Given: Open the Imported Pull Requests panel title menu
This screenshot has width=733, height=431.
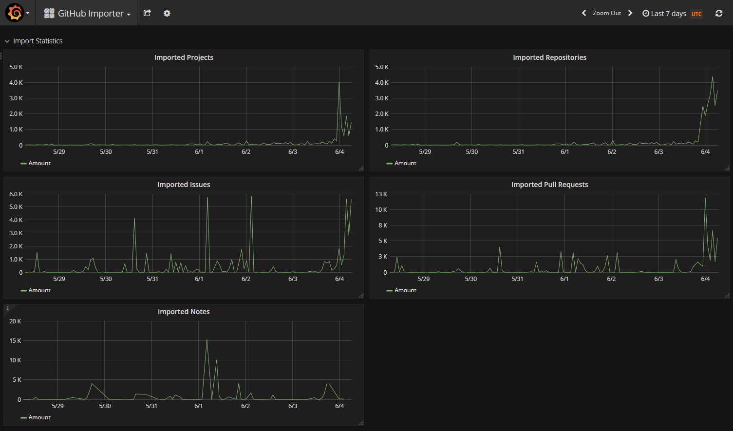Looking at the screenshot, I should pyautogui.click(x=549, y=185).
